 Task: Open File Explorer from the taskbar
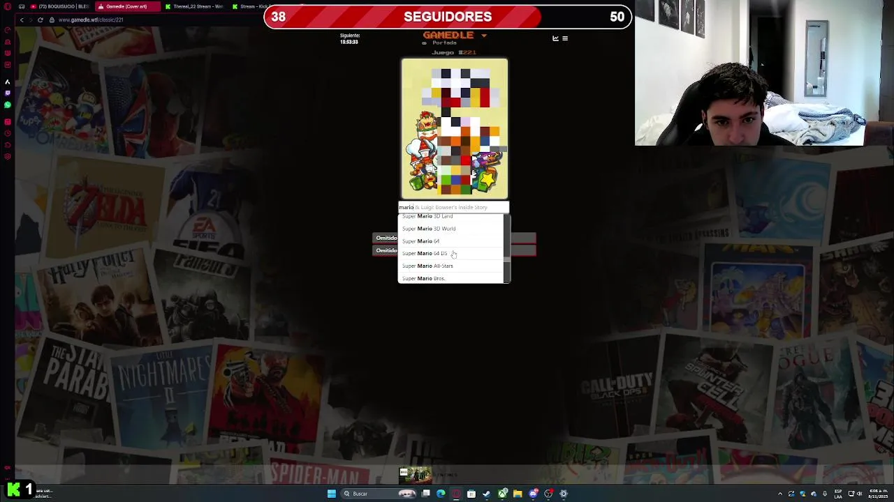(518, 494)
